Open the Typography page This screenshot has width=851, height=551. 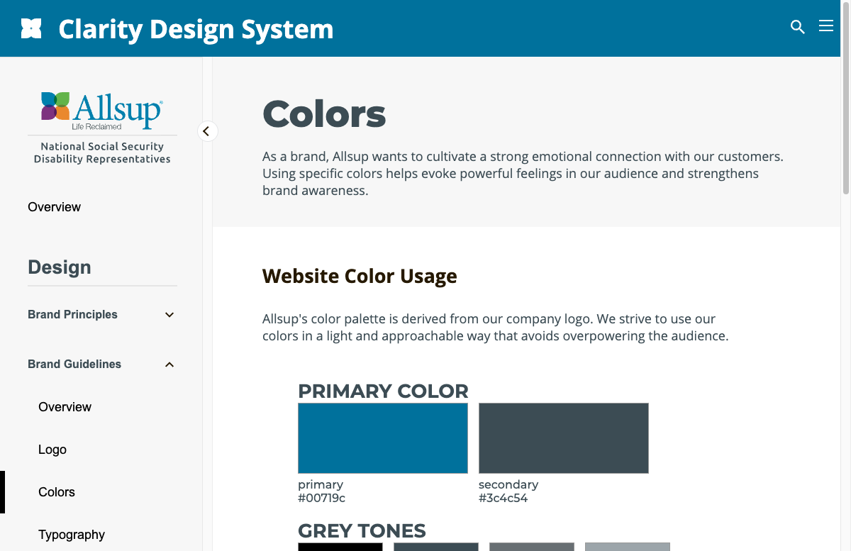[71, 534]
